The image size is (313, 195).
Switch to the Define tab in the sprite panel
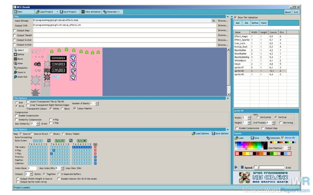click(255, 23)
